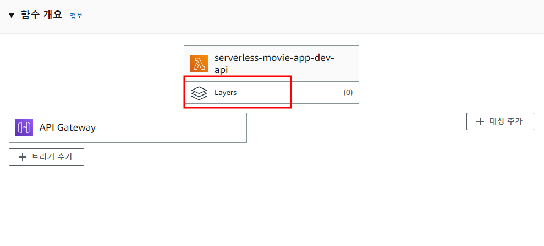Viewport: 544px width, 246px height.
Task: Collapse the 함수 개요 section triangle
Action: pos(12,15)
